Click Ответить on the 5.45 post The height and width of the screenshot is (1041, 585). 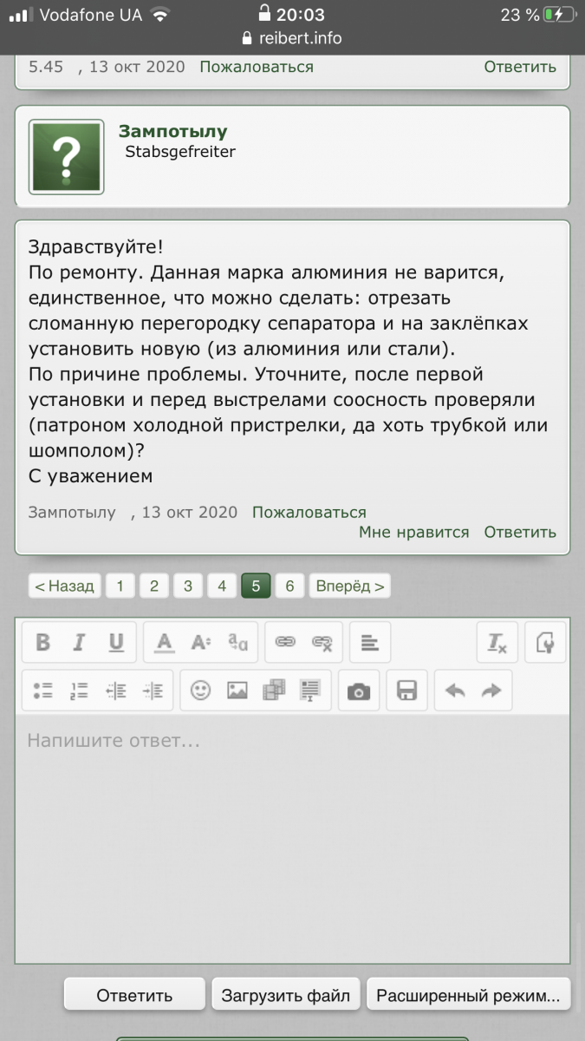(520, 67)
